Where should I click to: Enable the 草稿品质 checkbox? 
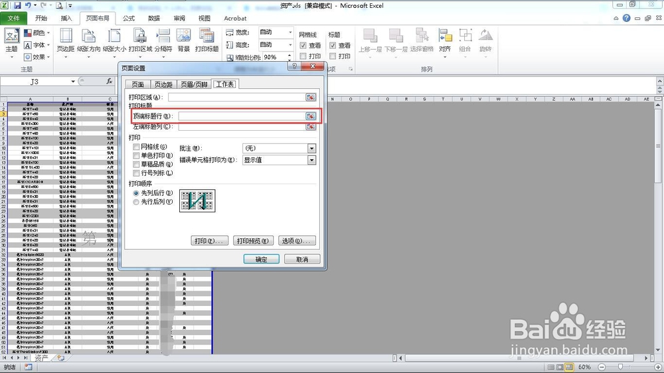tap(136, 165)
